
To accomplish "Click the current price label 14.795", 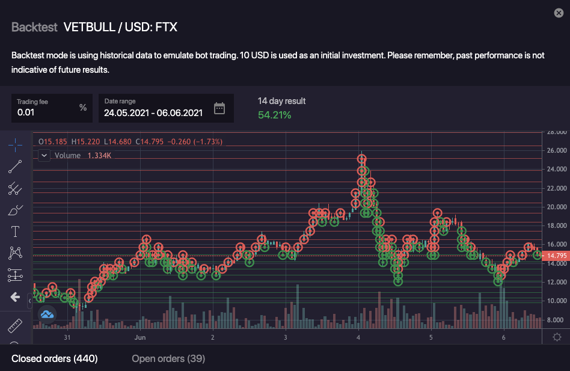I will click(555, 256).
